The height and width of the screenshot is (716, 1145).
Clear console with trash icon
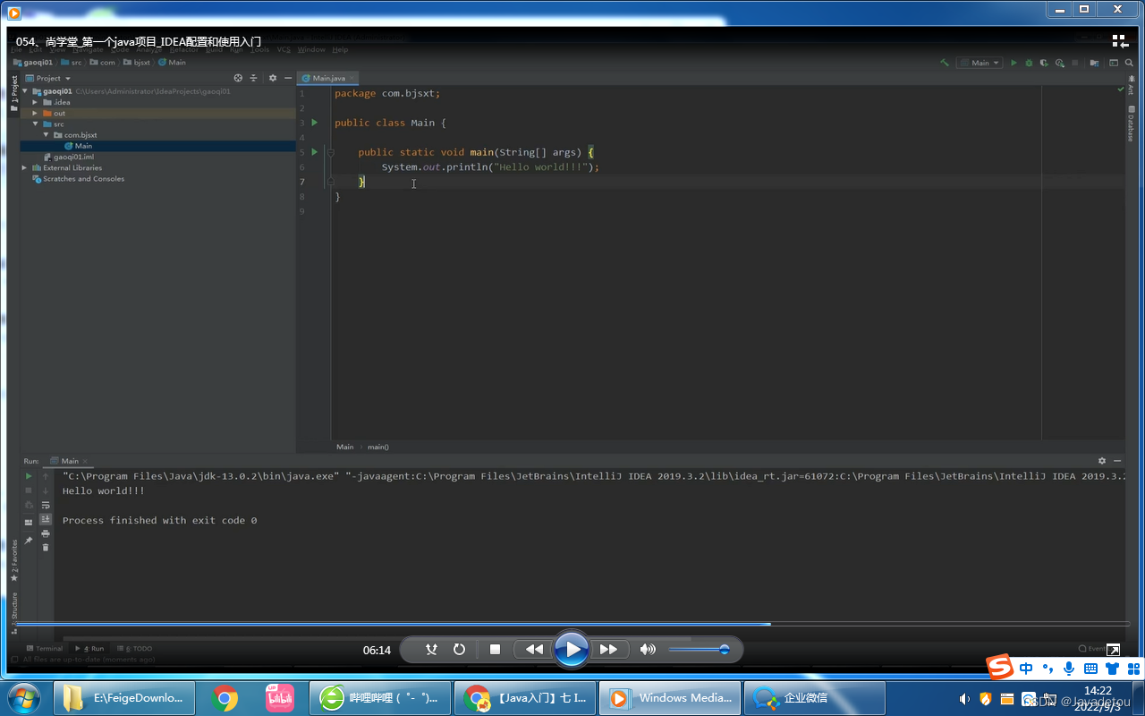point(46,547)
